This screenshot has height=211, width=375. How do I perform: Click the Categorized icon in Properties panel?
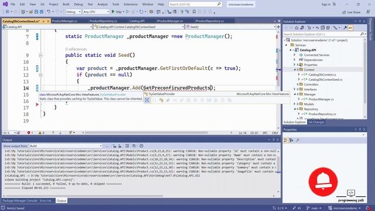[285, 141]
